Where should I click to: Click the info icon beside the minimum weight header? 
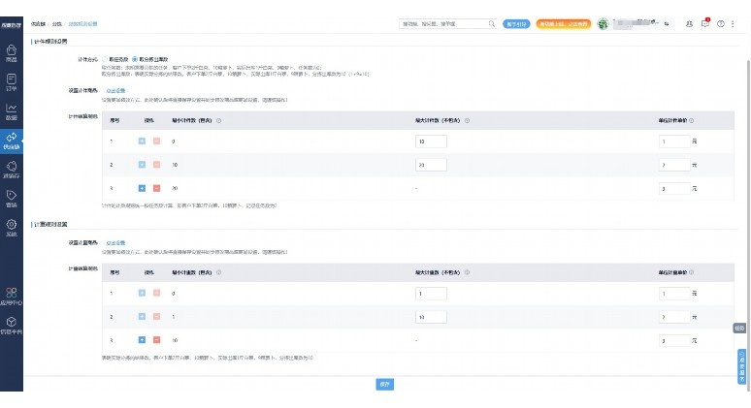pyautogui.click(x=219, y=272)
